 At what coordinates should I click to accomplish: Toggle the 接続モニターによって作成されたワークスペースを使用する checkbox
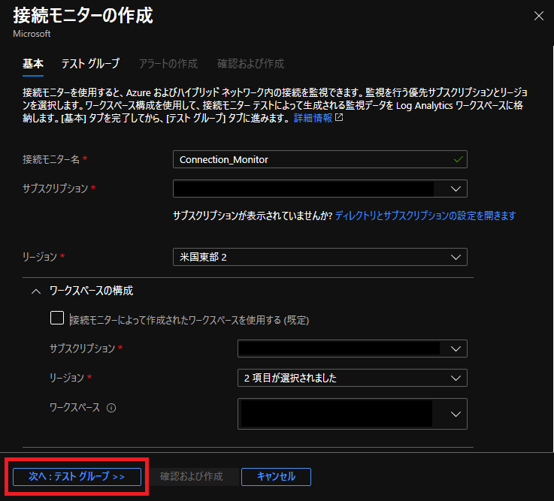(57, 318)
